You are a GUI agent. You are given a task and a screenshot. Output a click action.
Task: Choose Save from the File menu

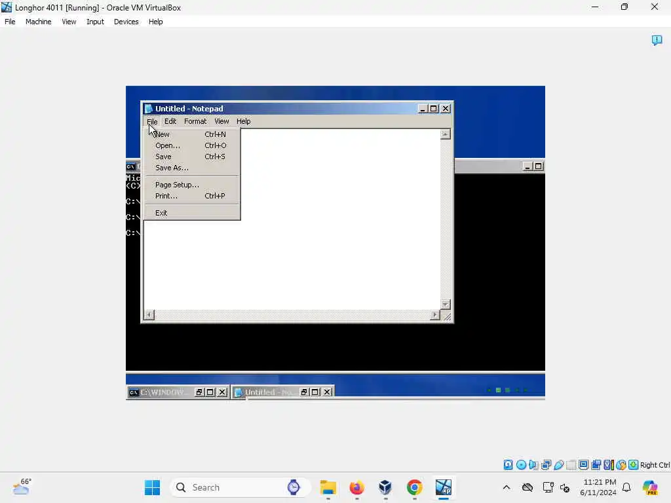coord(192,157)
